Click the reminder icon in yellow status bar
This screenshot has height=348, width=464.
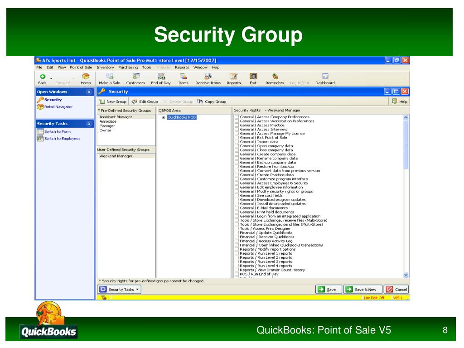click(x=104, y=298)
